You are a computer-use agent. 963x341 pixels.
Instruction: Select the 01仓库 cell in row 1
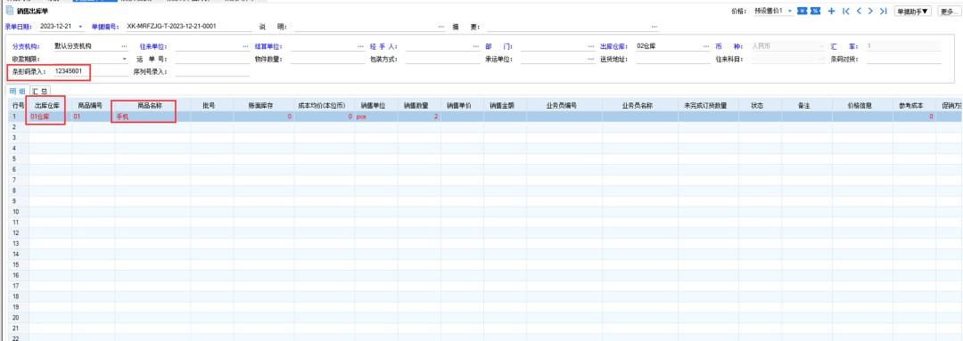pyautogui.click(x=50, y=116)
